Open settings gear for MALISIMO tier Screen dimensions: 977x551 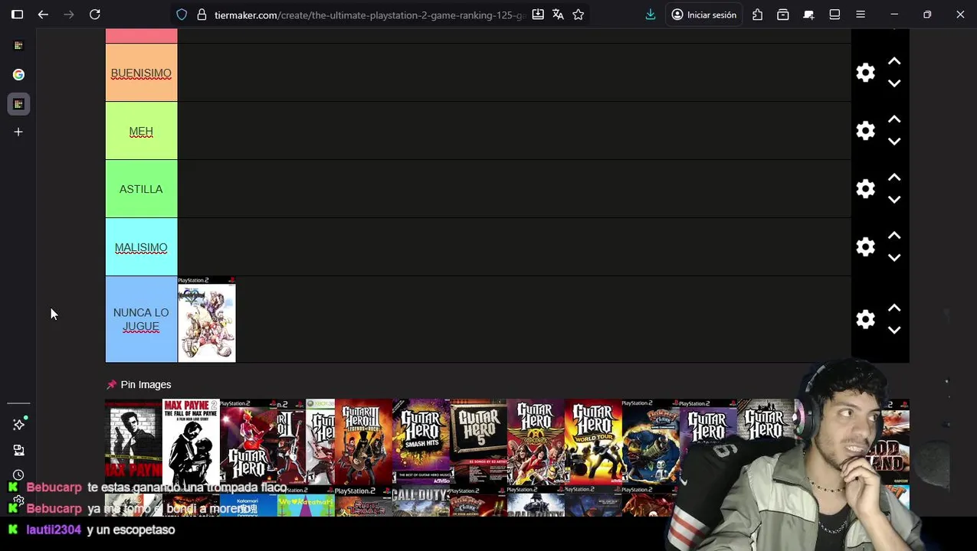[865, 247]
